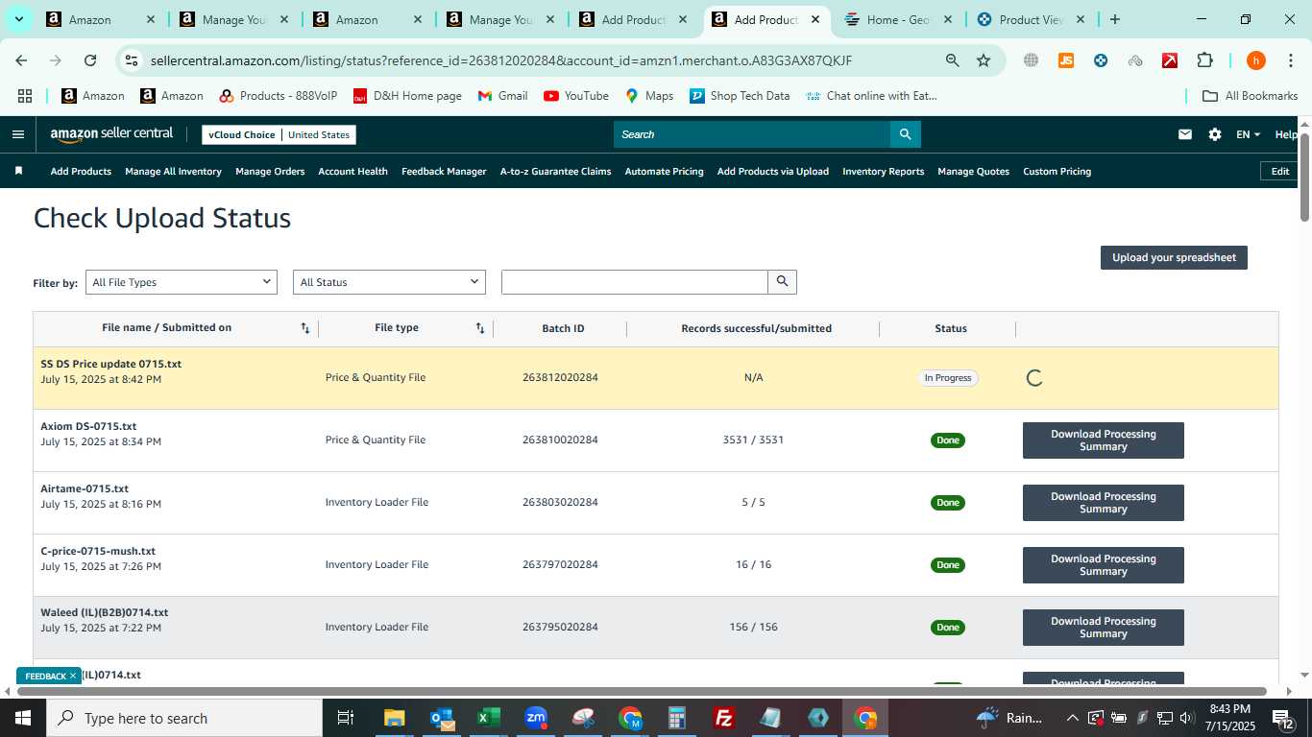Click the horizontal page scrollbar
1312x737 pixels.
tap(644, 691)
